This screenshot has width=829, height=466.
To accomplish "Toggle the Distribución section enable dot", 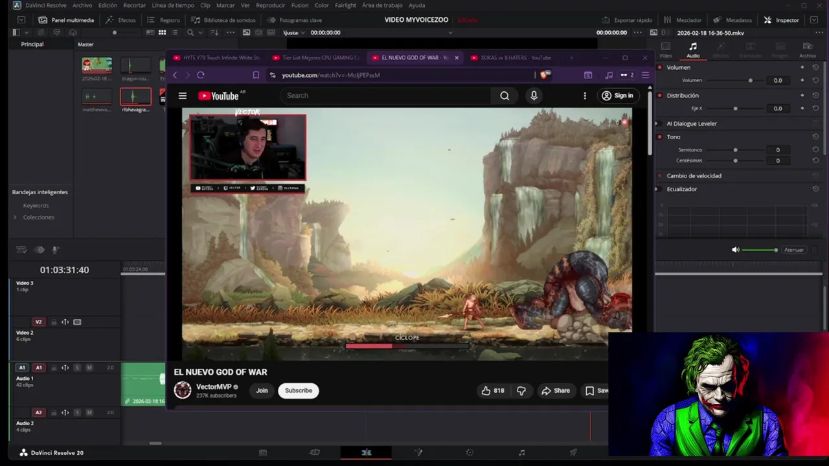I will [x=660, y=95].
